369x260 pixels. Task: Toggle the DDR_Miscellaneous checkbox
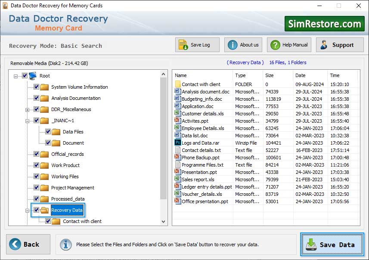36,109
